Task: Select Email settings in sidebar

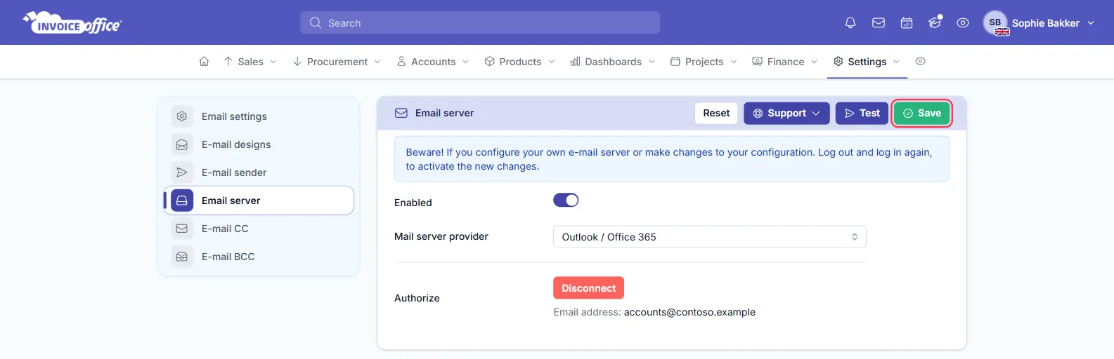Action: 259,116
